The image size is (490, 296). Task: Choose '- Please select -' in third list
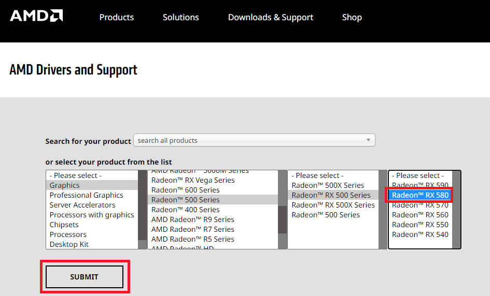point(333,175)
